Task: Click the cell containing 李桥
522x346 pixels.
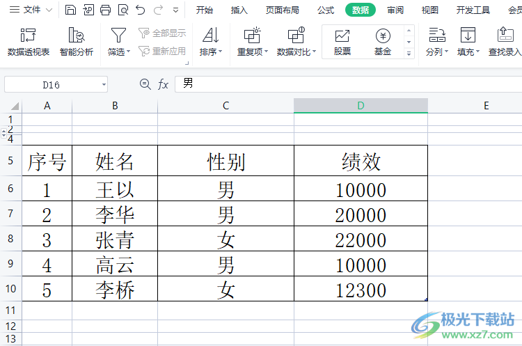Action: (x=115, y=288)
